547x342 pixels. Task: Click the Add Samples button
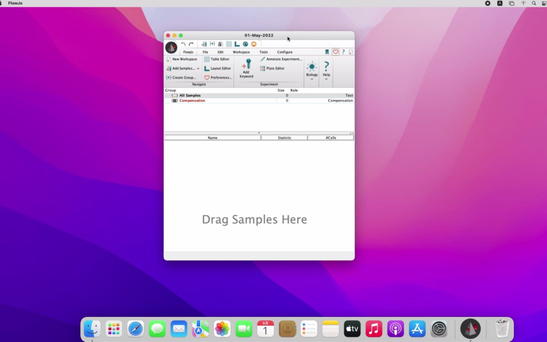pyautogui.click(x=181, y=68)
